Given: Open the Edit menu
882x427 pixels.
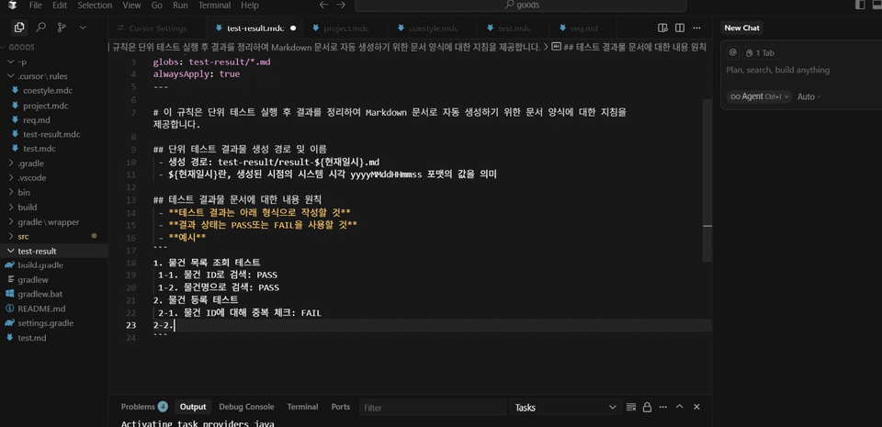Looking at the screenshot, I should (x=60, y=6).
